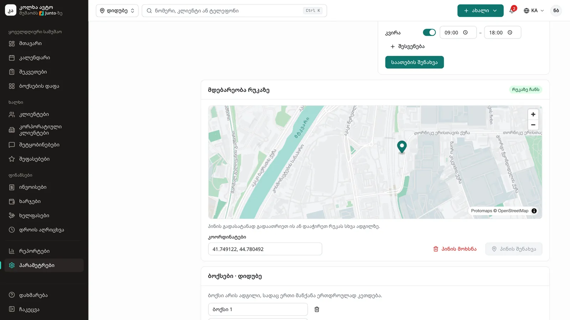
Task: Open შეფასებები page
Action: (44, 159)
